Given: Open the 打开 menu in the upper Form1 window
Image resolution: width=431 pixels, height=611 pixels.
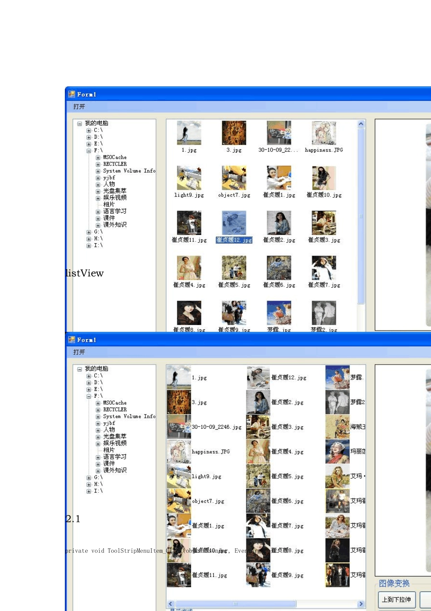Looking at the screenshot, I should 79,106.
